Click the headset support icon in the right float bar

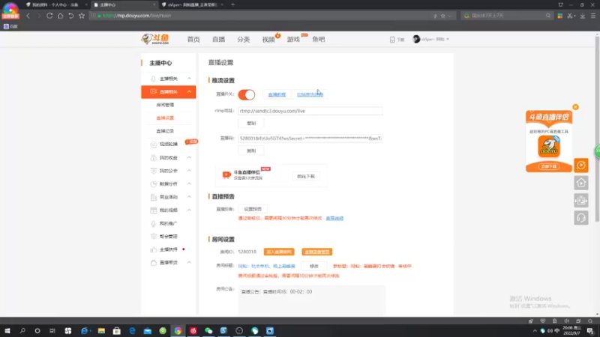[x=580, y=218]
